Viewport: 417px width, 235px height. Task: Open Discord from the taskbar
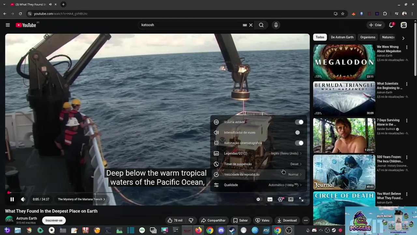pos(221,230)
